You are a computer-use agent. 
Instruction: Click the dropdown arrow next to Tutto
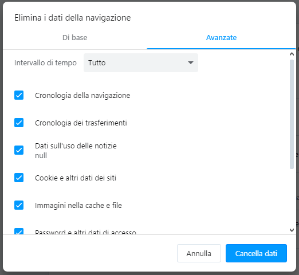[x=191, y=62]
